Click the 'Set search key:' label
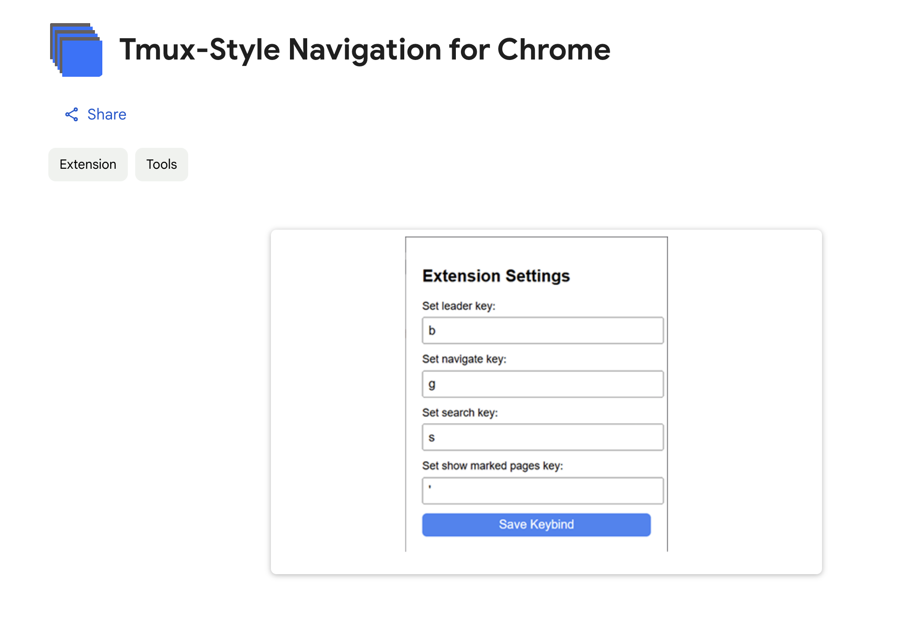The height and width of the screenshot is (636, 908). 460,413
